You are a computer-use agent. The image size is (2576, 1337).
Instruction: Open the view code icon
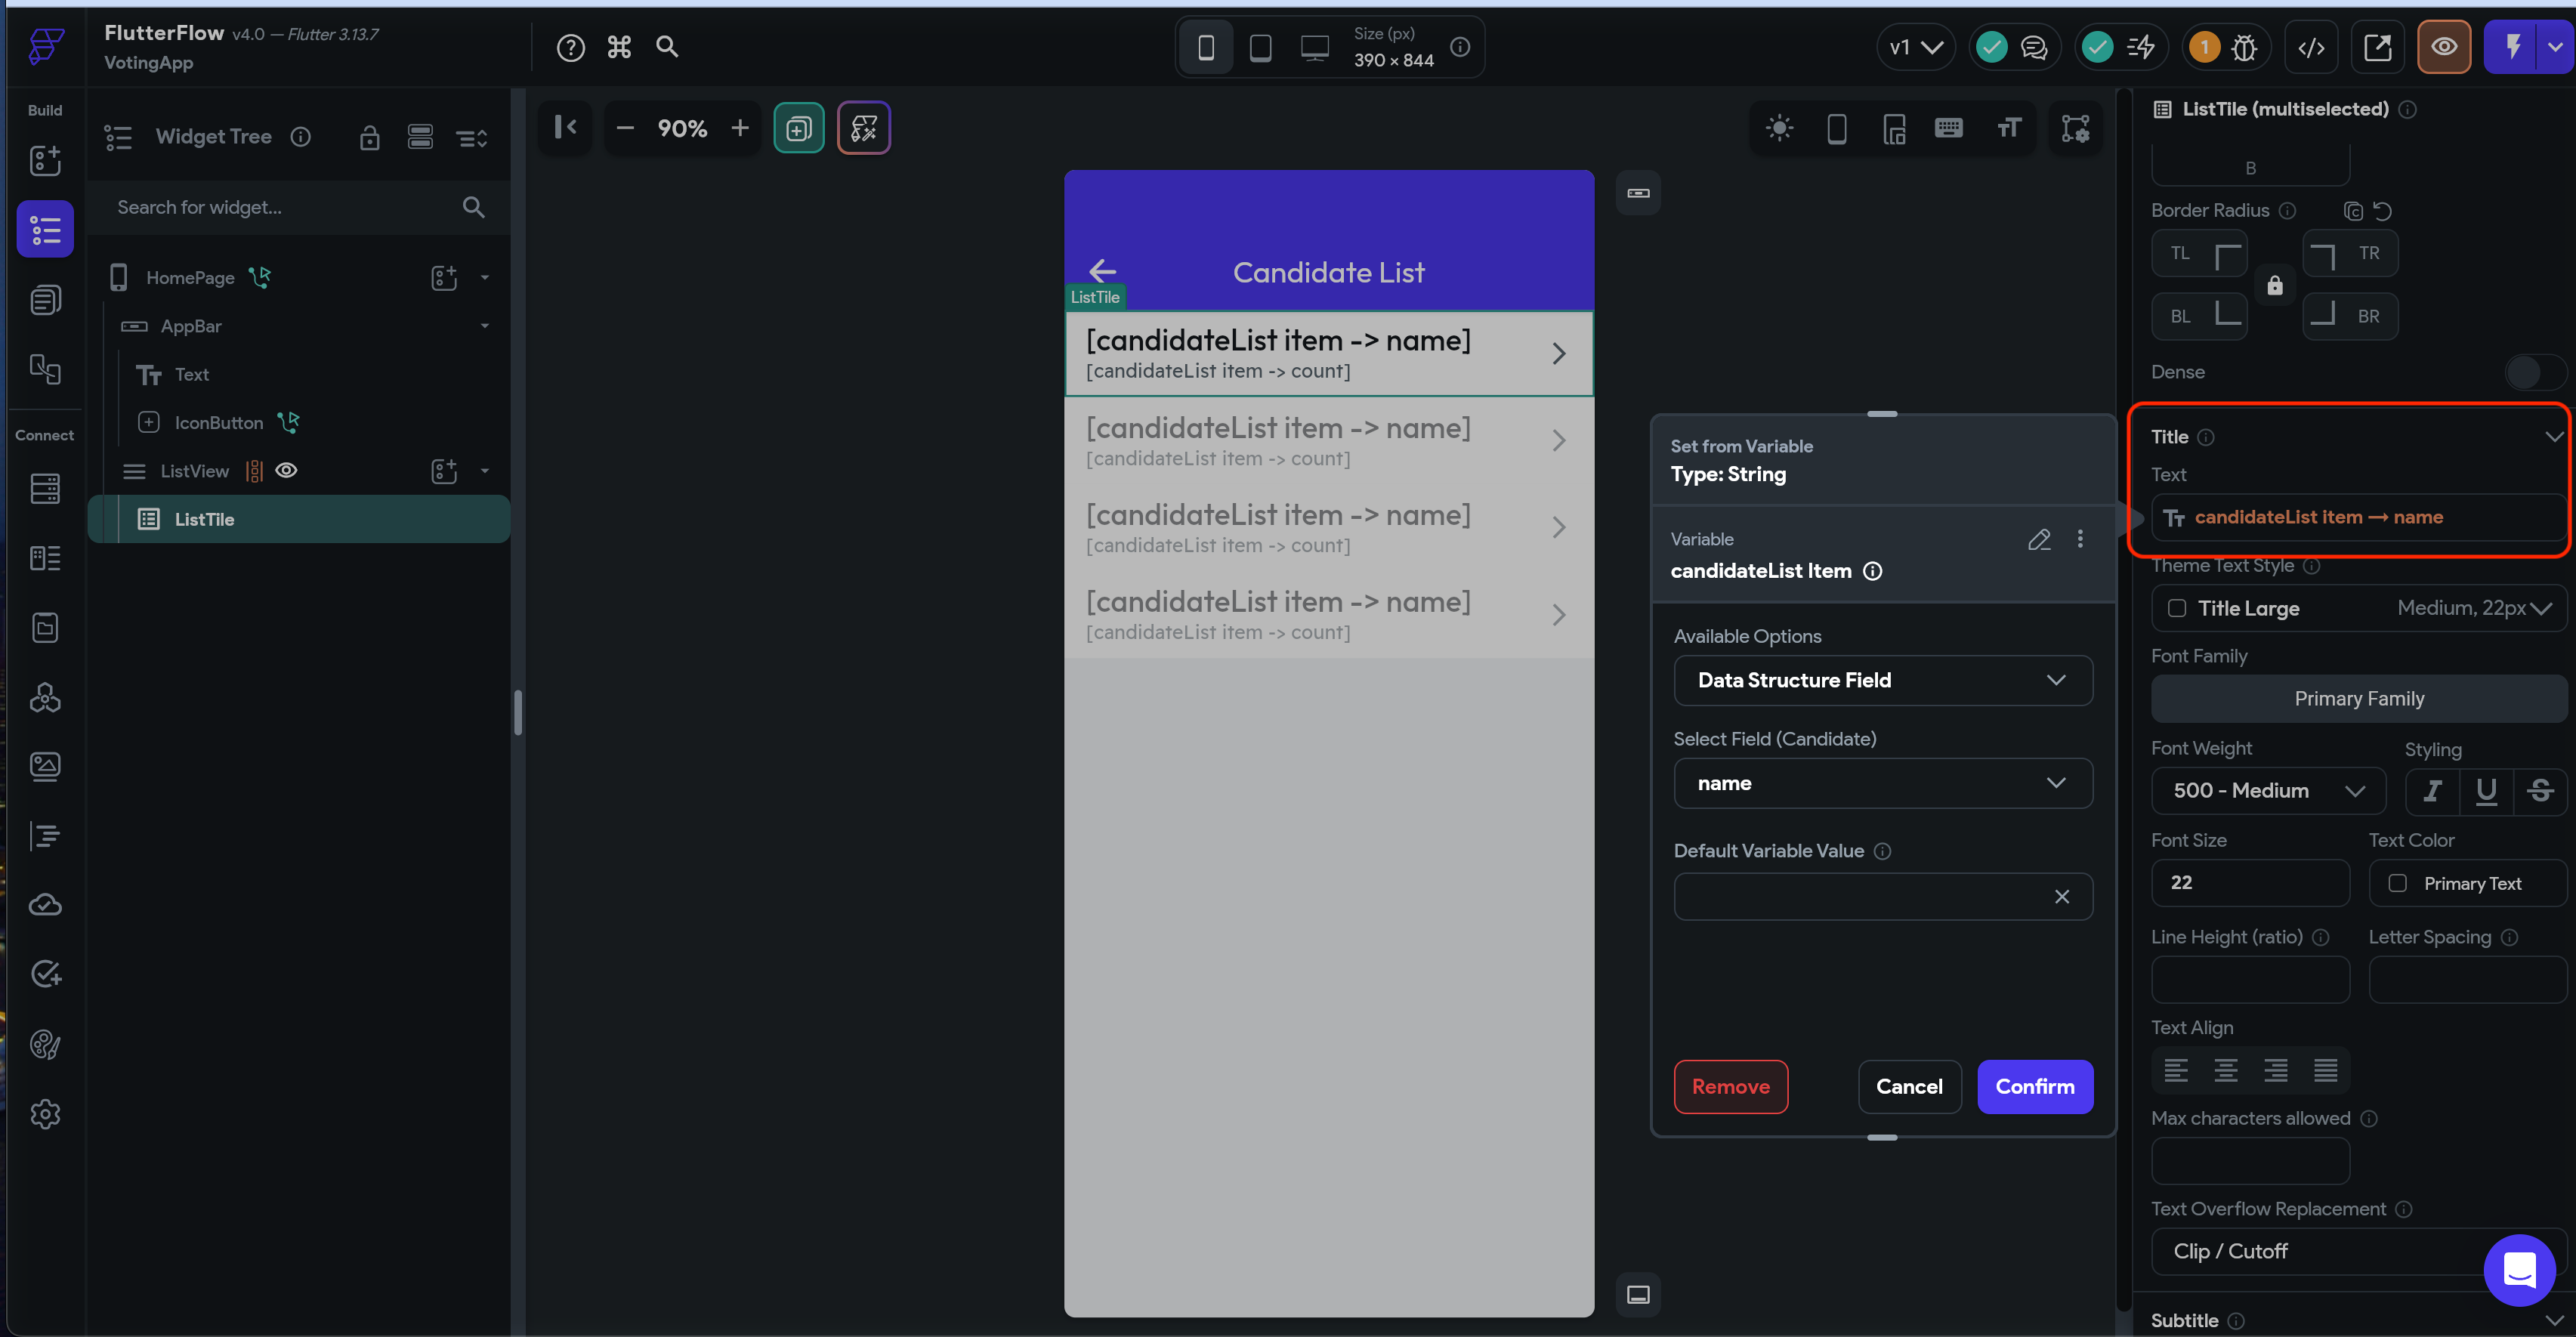tap(2311, 47)
